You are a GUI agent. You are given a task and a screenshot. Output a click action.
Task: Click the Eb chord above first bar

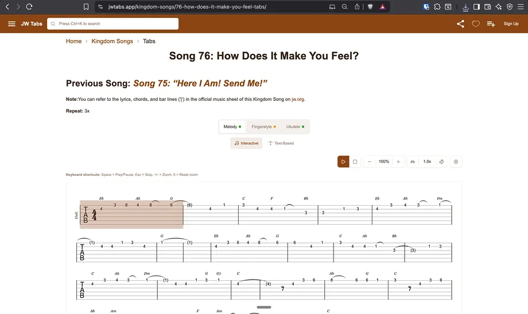(x=102, y=198)
